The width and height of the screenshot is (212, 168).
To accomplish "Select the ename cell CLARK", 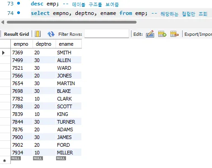I will [69, 99].
